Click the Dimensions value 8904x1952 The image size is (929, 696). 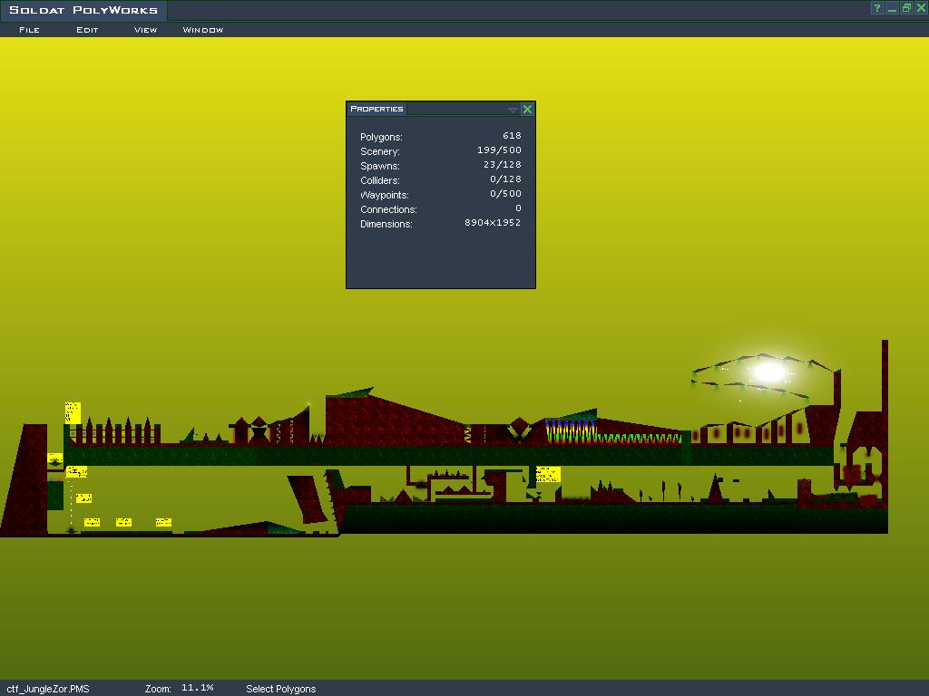[x=493, y=223]
